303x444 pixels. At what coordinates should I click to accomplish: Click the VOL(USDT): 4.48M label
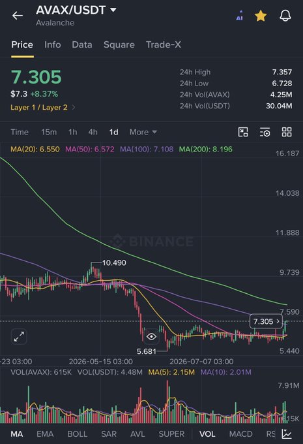(x=110, y=372)
